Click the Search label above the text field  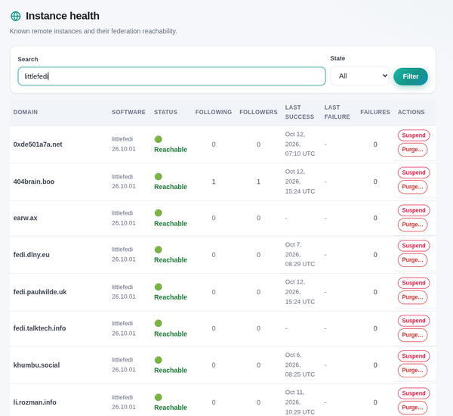[28, 59]
